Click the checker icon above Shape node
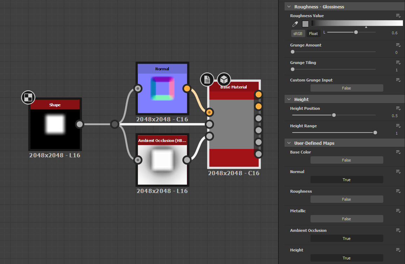Image resolution: width=405 pixels, height=264 pixels. point(28,98)
